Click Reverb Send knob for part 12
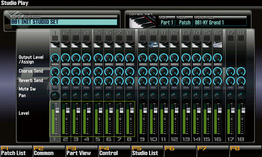This screenshot has width=262, height=157. [174, 81]
